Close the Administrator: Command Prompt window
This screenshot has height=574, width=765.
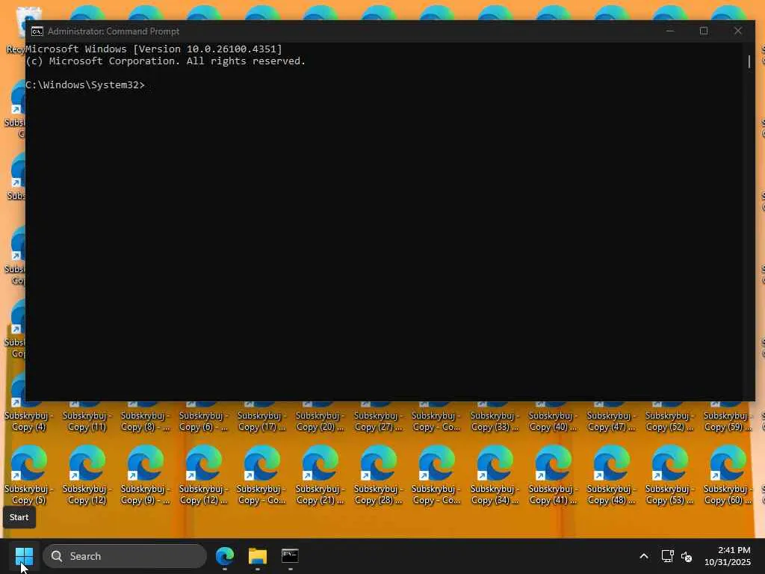coord(737,31)
